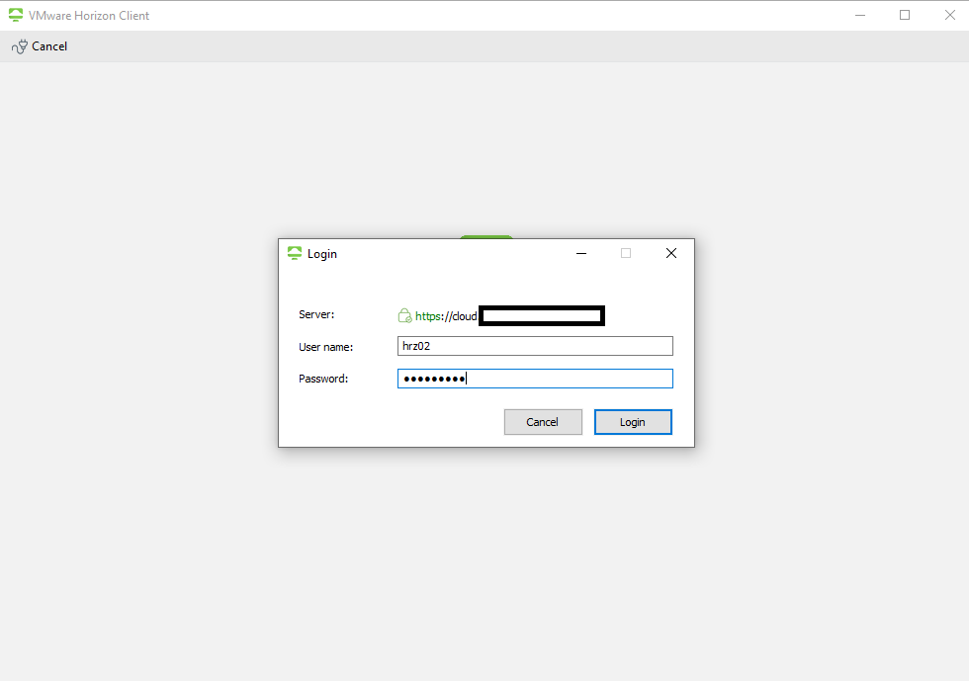Click the Login button in the dialog
The height and width of the screenshot is (681, 969).
pos(633,422)
